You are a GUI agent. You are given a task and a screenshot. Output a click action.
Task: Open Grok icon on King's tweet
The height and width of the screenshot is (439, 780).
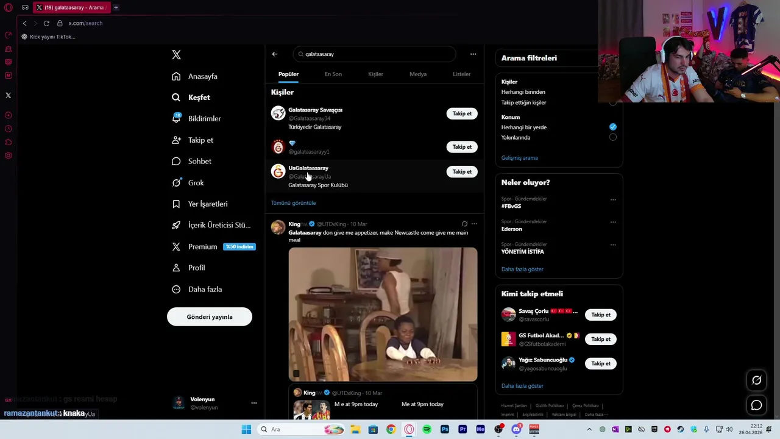[464, 224]
